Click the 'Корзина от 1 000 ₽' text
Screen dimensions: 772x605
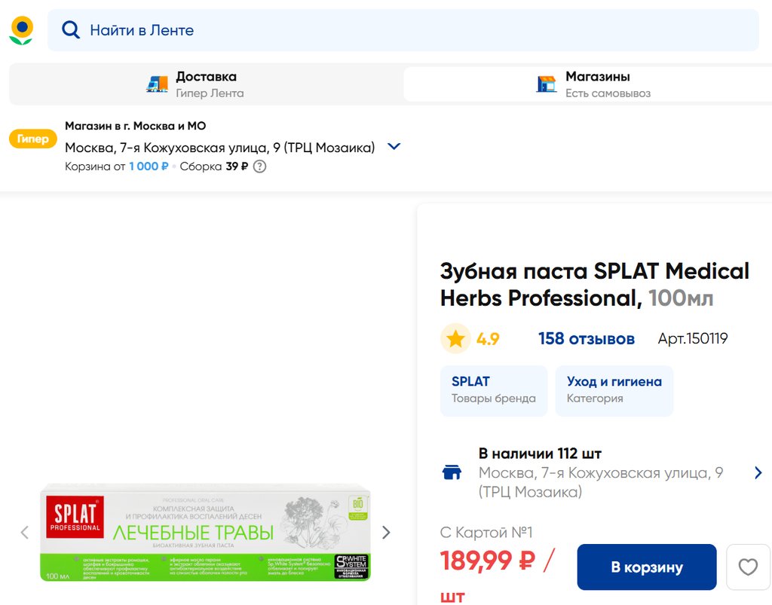pos(117,167)
